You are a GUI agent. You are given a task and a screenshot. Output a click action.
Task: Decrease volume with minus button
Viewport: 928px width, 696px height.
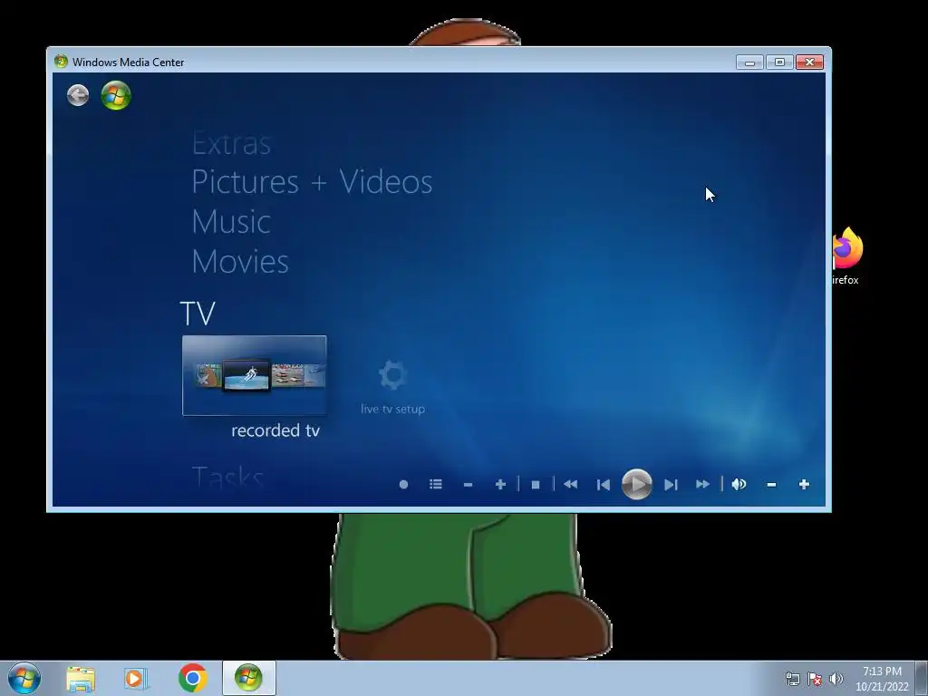(x=771, y=484)
